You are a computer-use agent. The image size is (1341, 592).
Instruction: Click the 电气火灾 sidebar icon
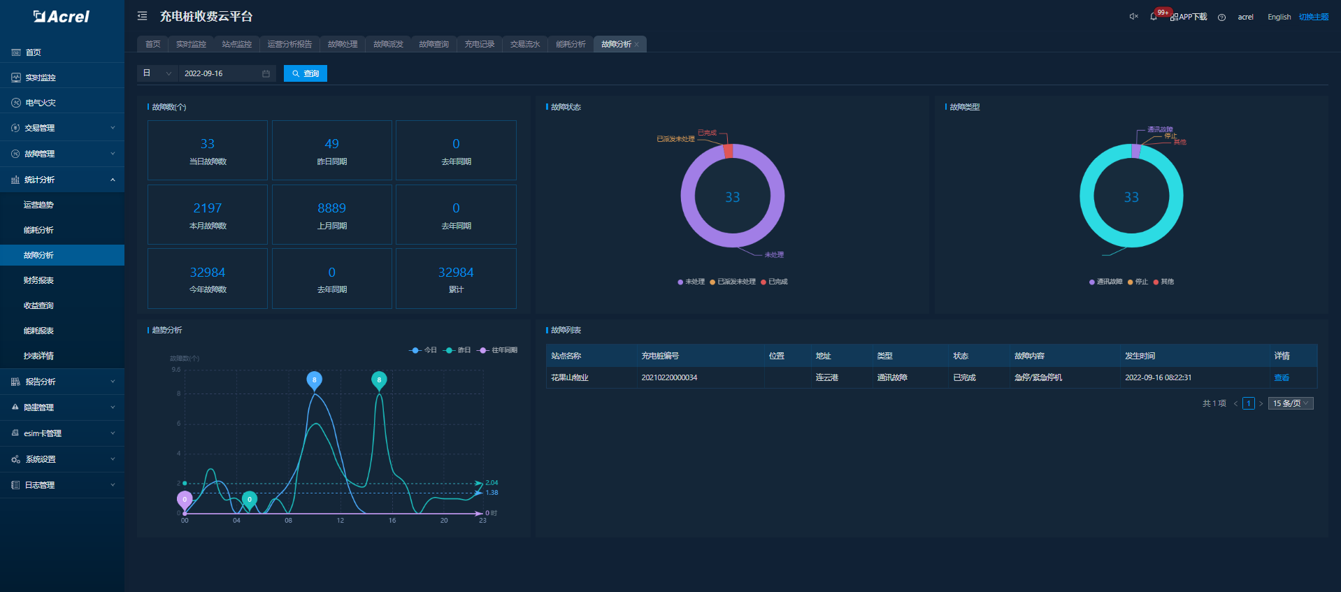(x=15, y=103)
